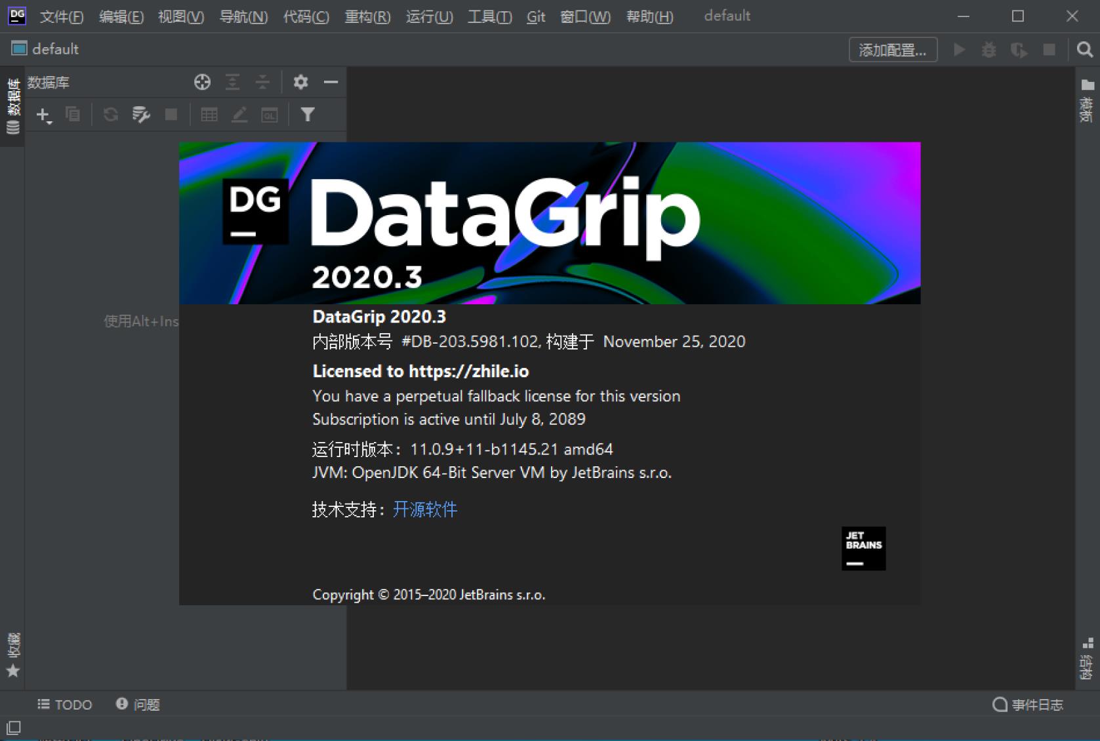Click the 开源软件 link
1100x741 pixels.
click(x=424, y=510)
